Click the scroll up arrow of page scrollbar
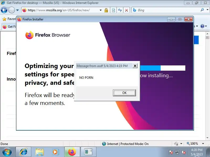 click(x=207, y=34)
